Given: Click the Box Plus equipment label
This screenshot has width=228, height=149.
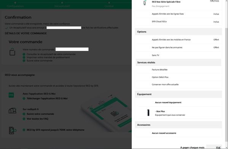Looking at the screenshot, I should [160, 111].
